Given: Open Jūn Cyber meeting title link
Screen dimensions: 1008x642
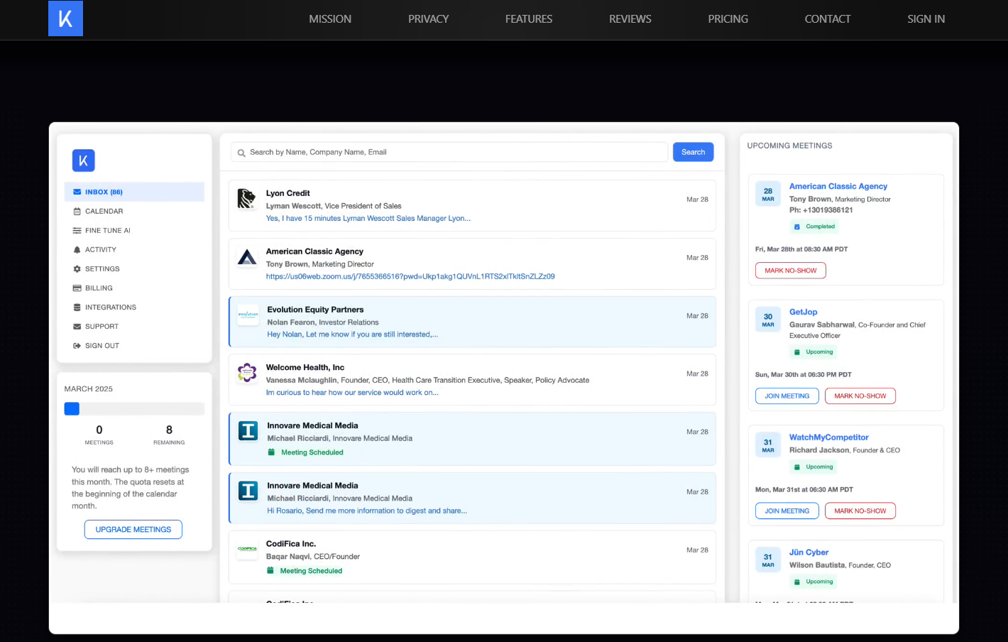Looking at the screenshot, I should click(x=809, y=553).
